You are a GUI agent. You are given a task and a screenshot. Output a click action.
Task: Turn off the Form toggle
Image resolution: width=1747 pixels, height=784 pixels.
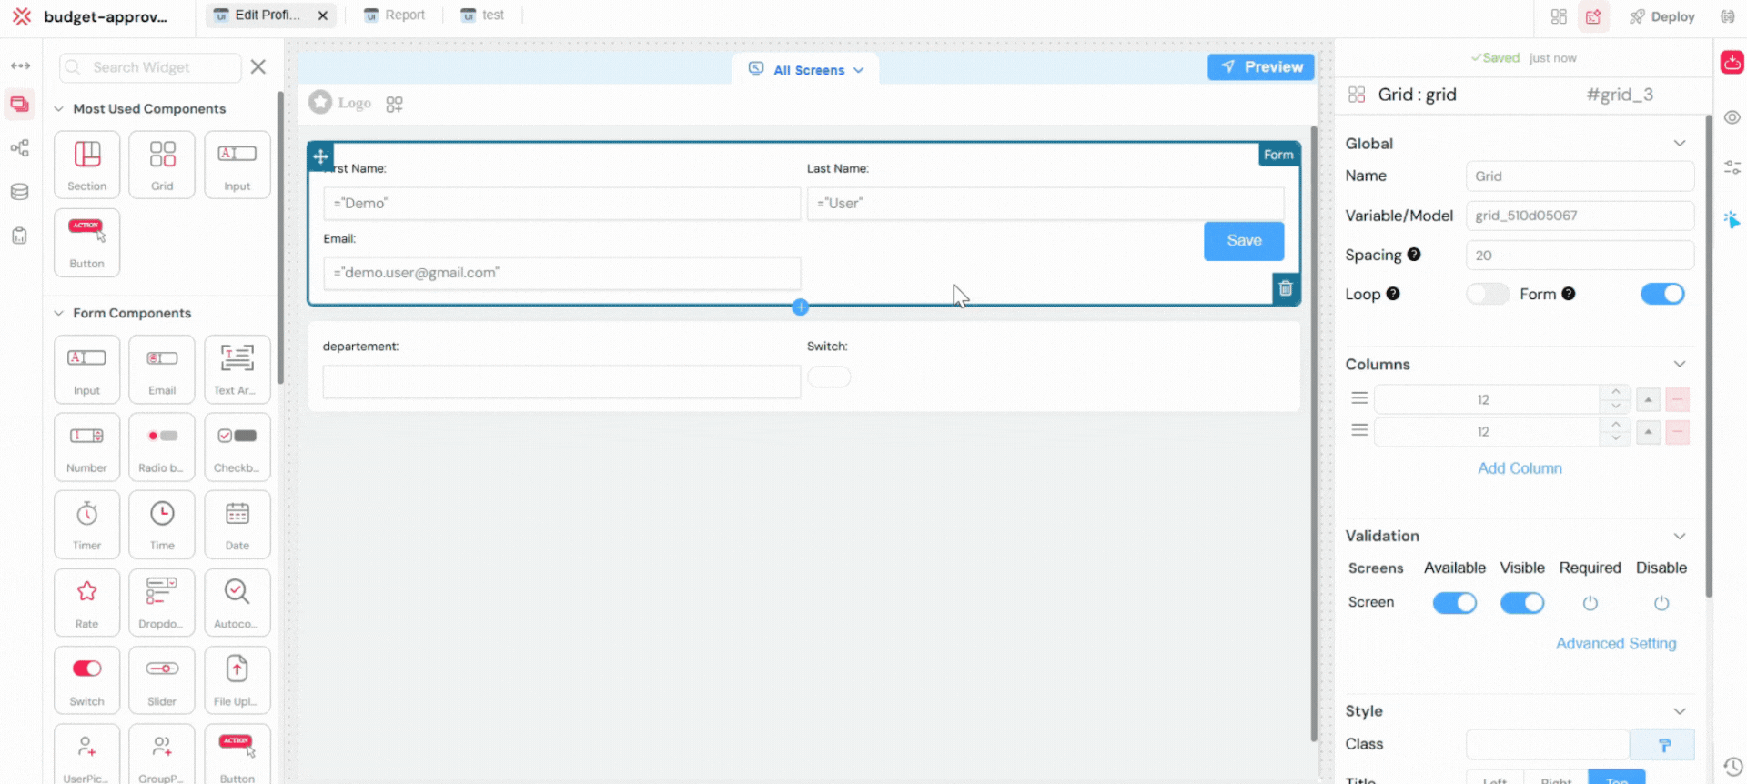click(x=1662, y=294)
